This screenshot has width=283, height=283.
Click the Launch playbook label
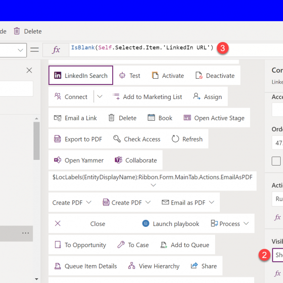click(176, 224)
